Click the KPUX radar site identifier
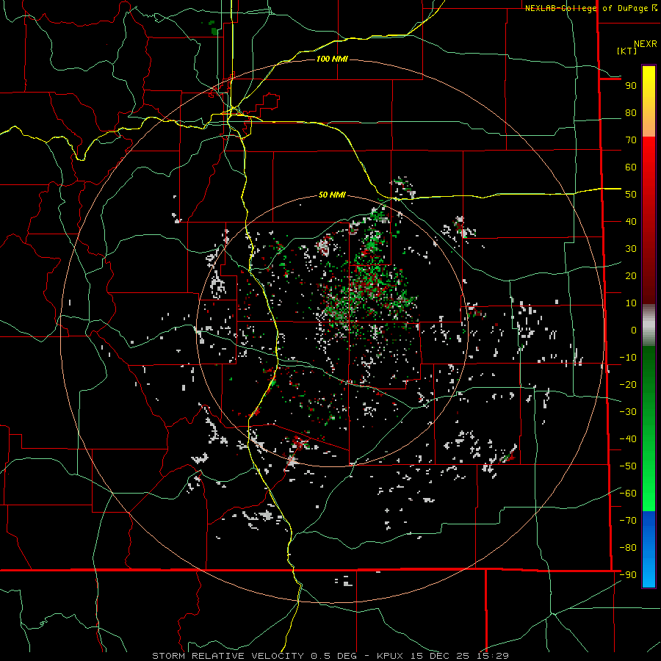 391,656
